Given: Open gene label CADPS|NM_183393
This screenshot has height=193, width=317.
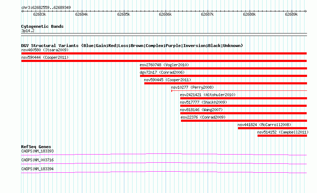Looking at the screenshot, I should (x=38, y=151).
